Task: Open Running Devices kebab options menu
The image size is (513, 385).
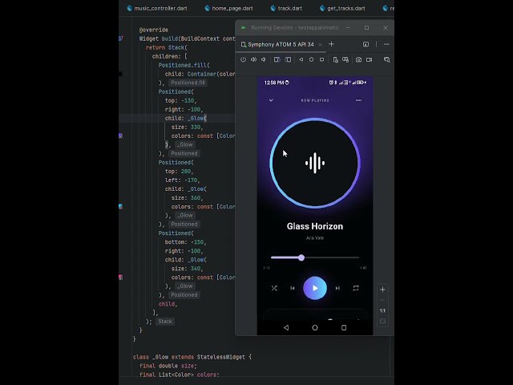Action: point(376,44)
